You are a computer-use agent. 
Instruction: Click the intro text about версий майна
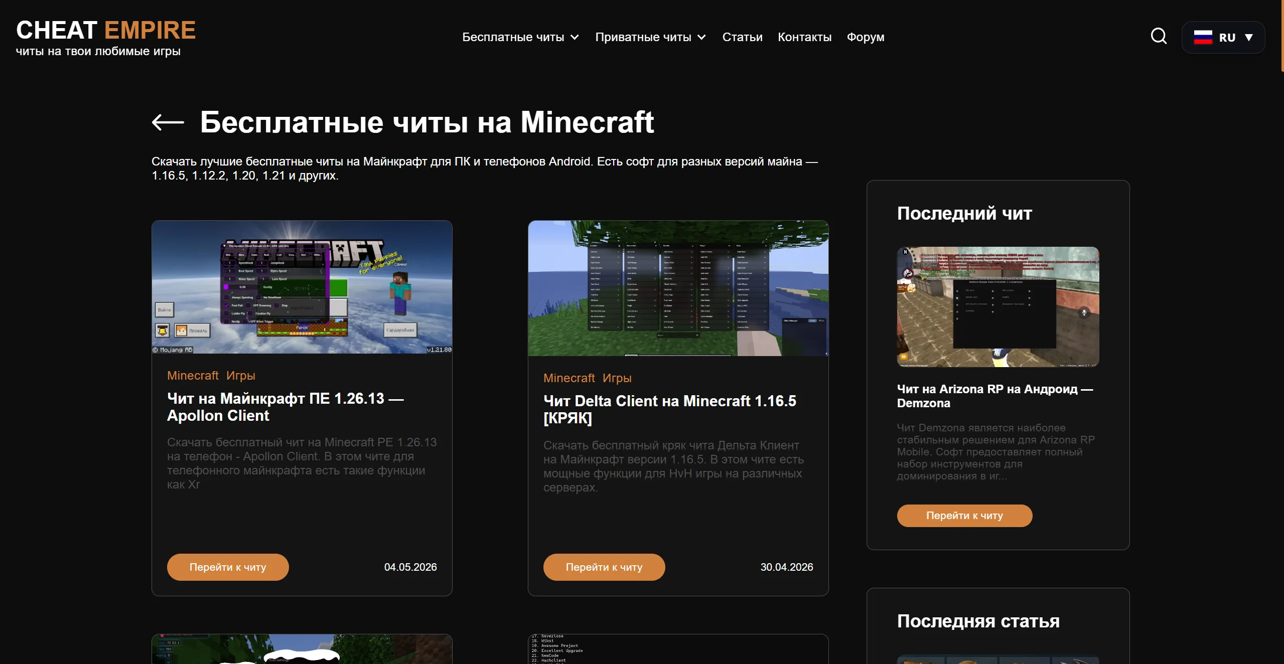[x=485, y=169]
